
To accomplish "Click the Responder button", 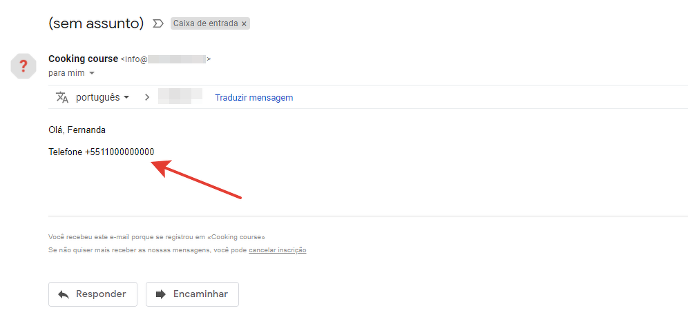I will click(x=93, y=294).
